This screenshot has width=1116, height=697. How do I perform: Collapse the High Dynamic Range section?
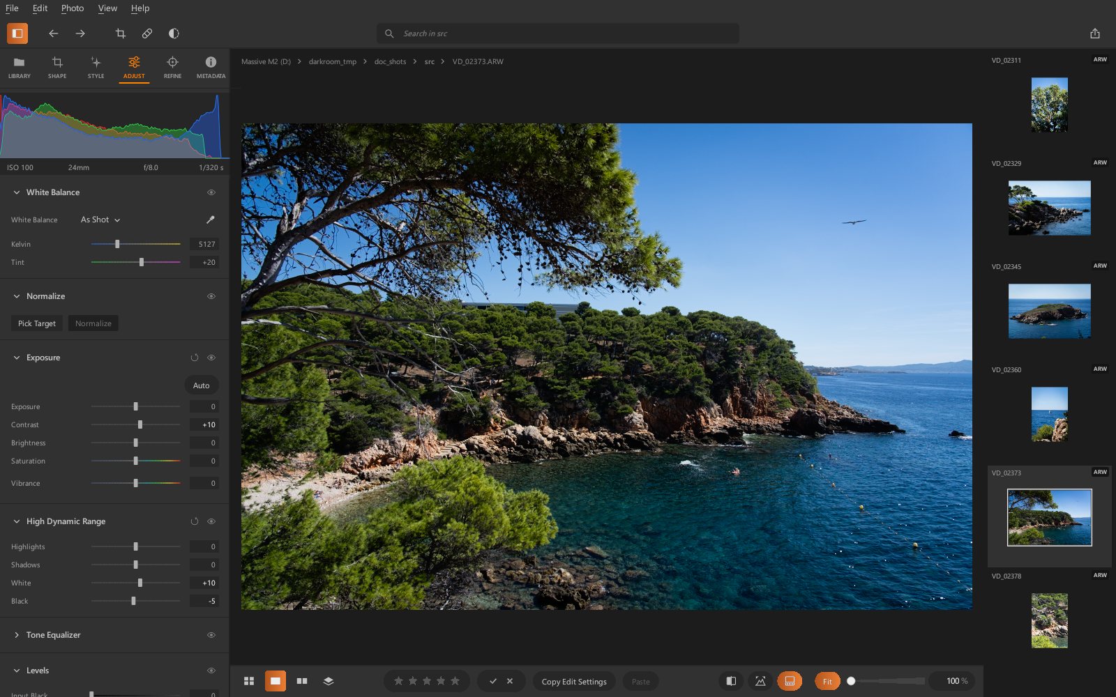coord(17,521)
